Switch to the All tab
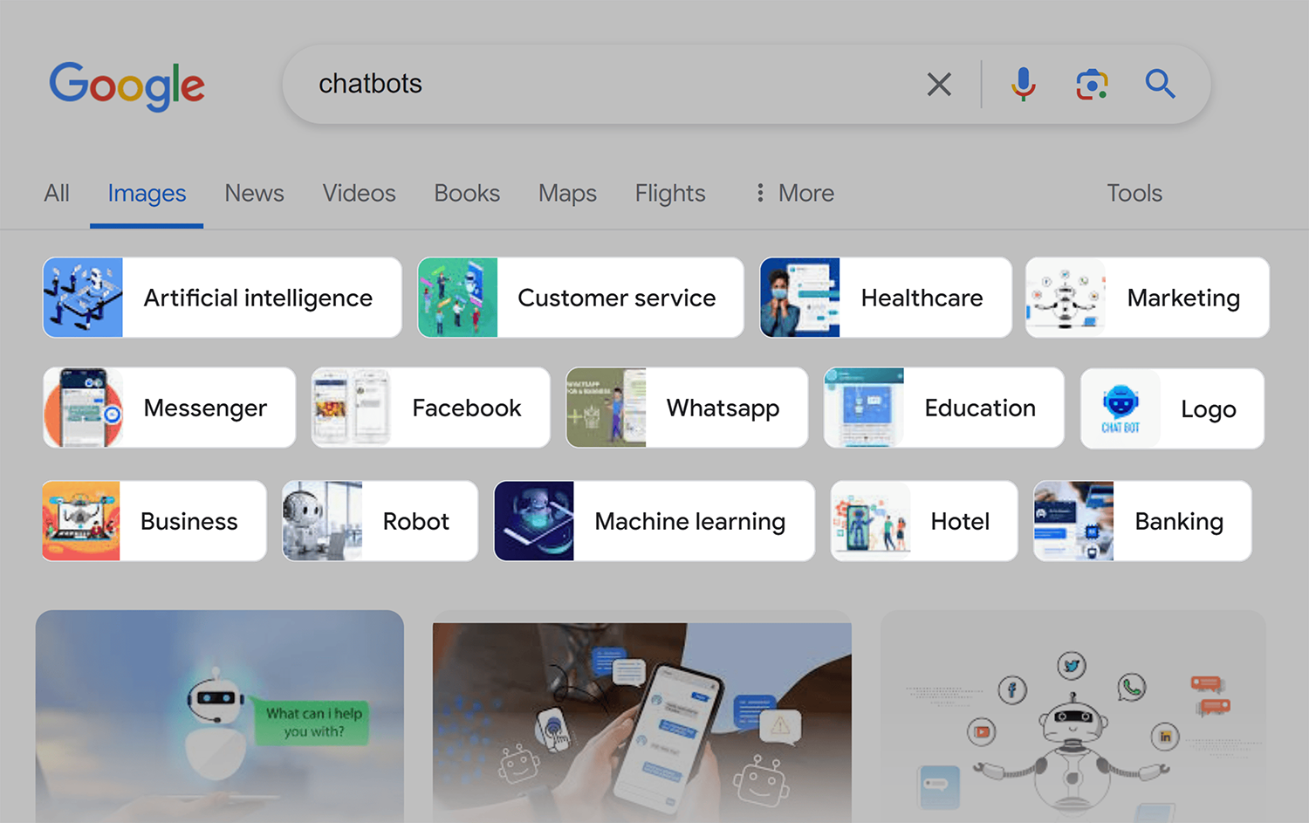 57,193
